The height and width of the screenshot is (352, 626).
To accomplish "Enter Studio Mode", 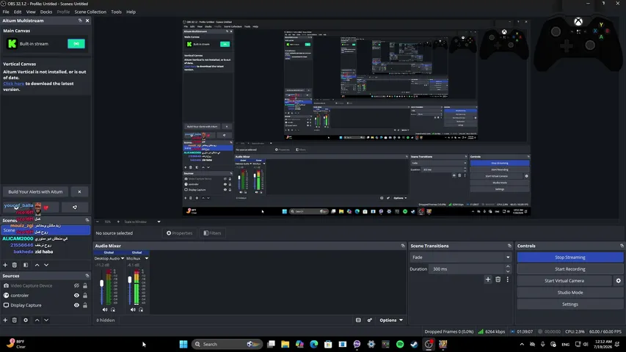I will click(x=570, y=293).
